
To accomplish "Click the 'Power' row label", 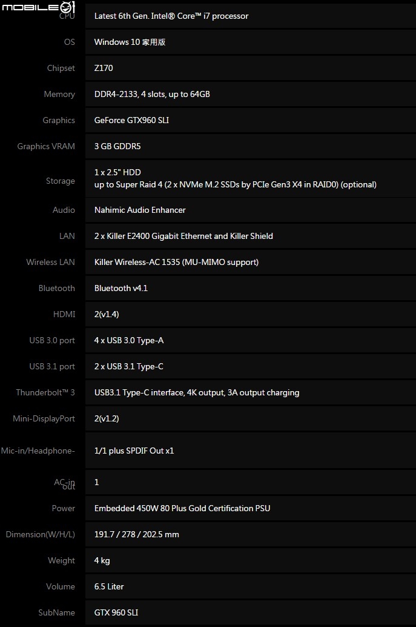I will (x=63, y=509).
